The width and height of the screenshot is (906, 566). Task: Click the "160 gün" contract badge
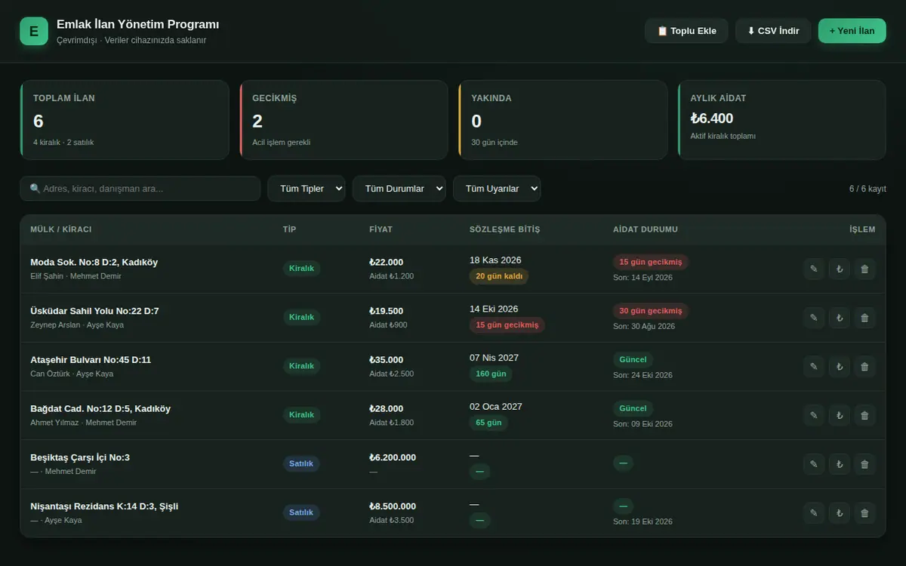click(x=491, y=374)
